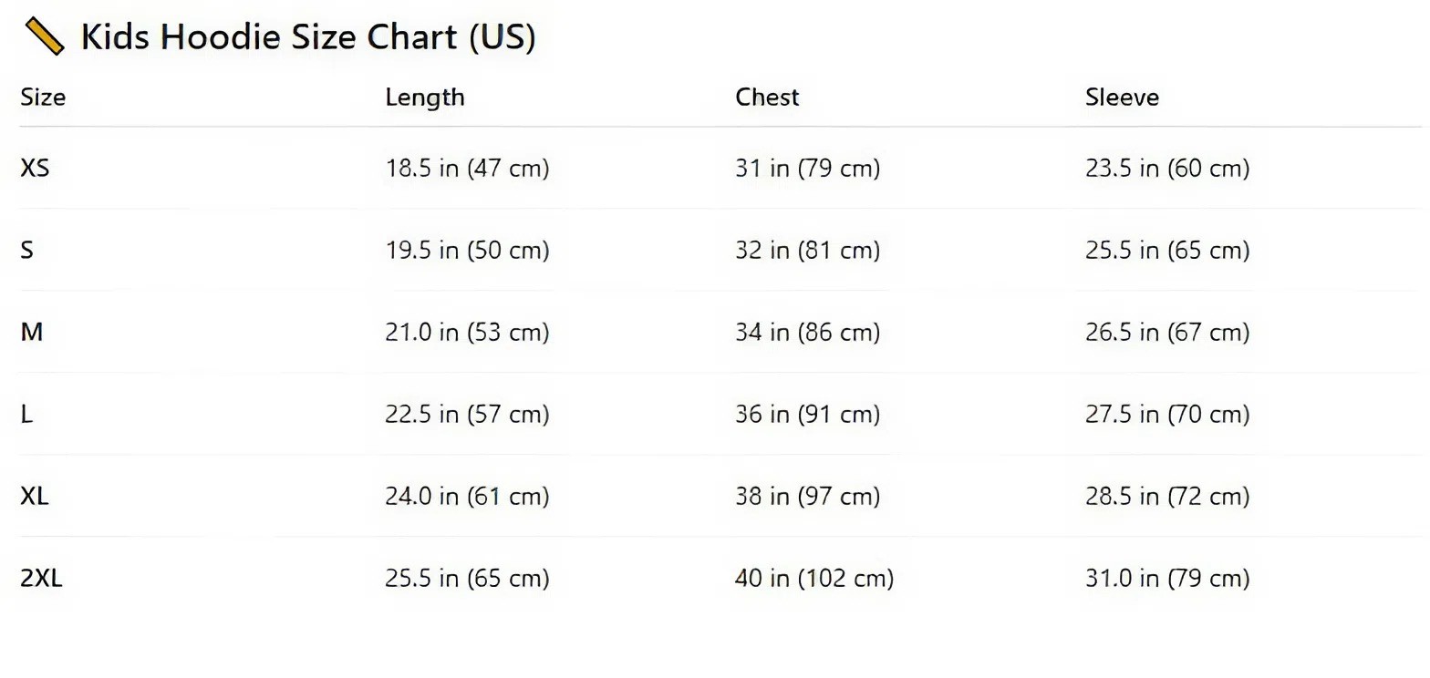This screenshot has height=678, width=1430.
Task: Click the Sleeve column header
Action: click(1122, 98)
